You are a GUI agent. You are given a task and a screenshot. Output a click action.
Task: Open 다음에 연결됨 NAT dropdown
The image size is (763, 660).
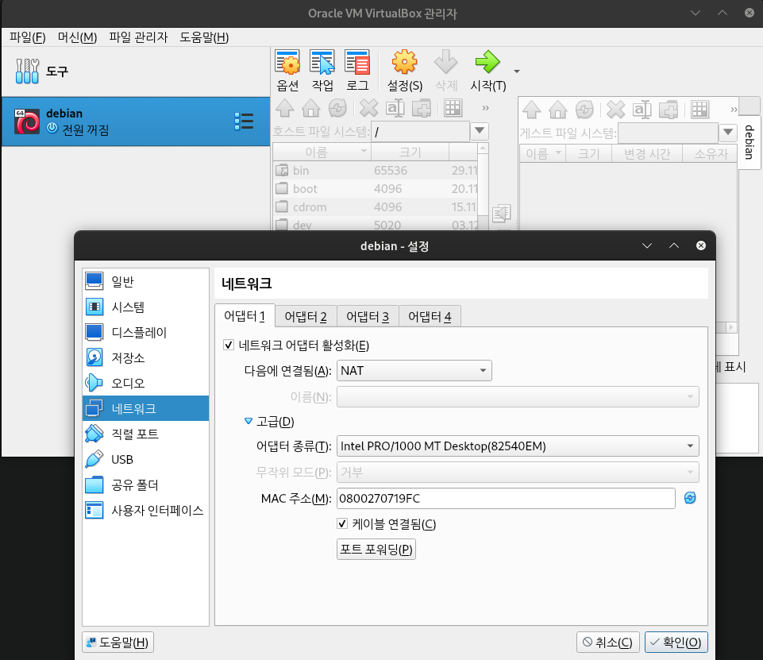coord(414,370)
